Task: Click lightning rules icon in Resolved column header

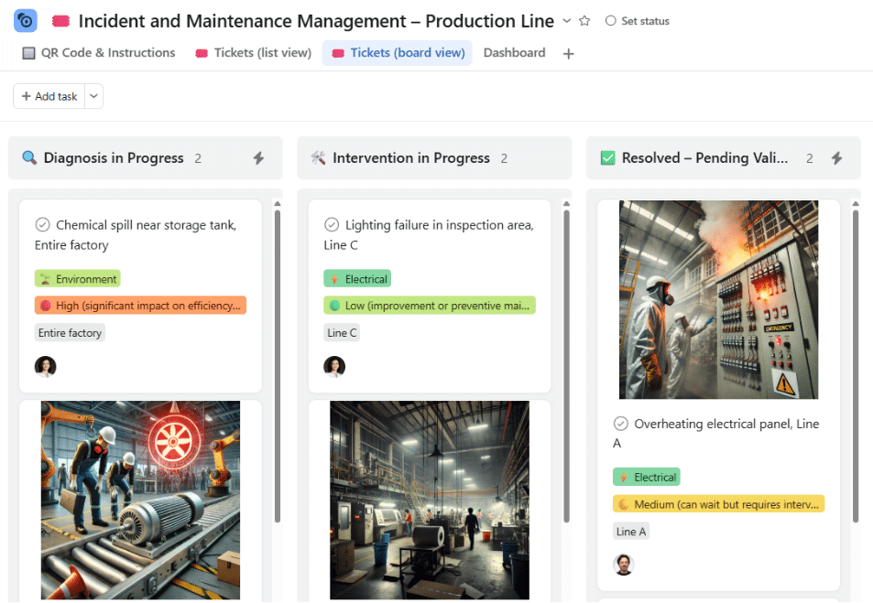Action: [x=836, y=158]
